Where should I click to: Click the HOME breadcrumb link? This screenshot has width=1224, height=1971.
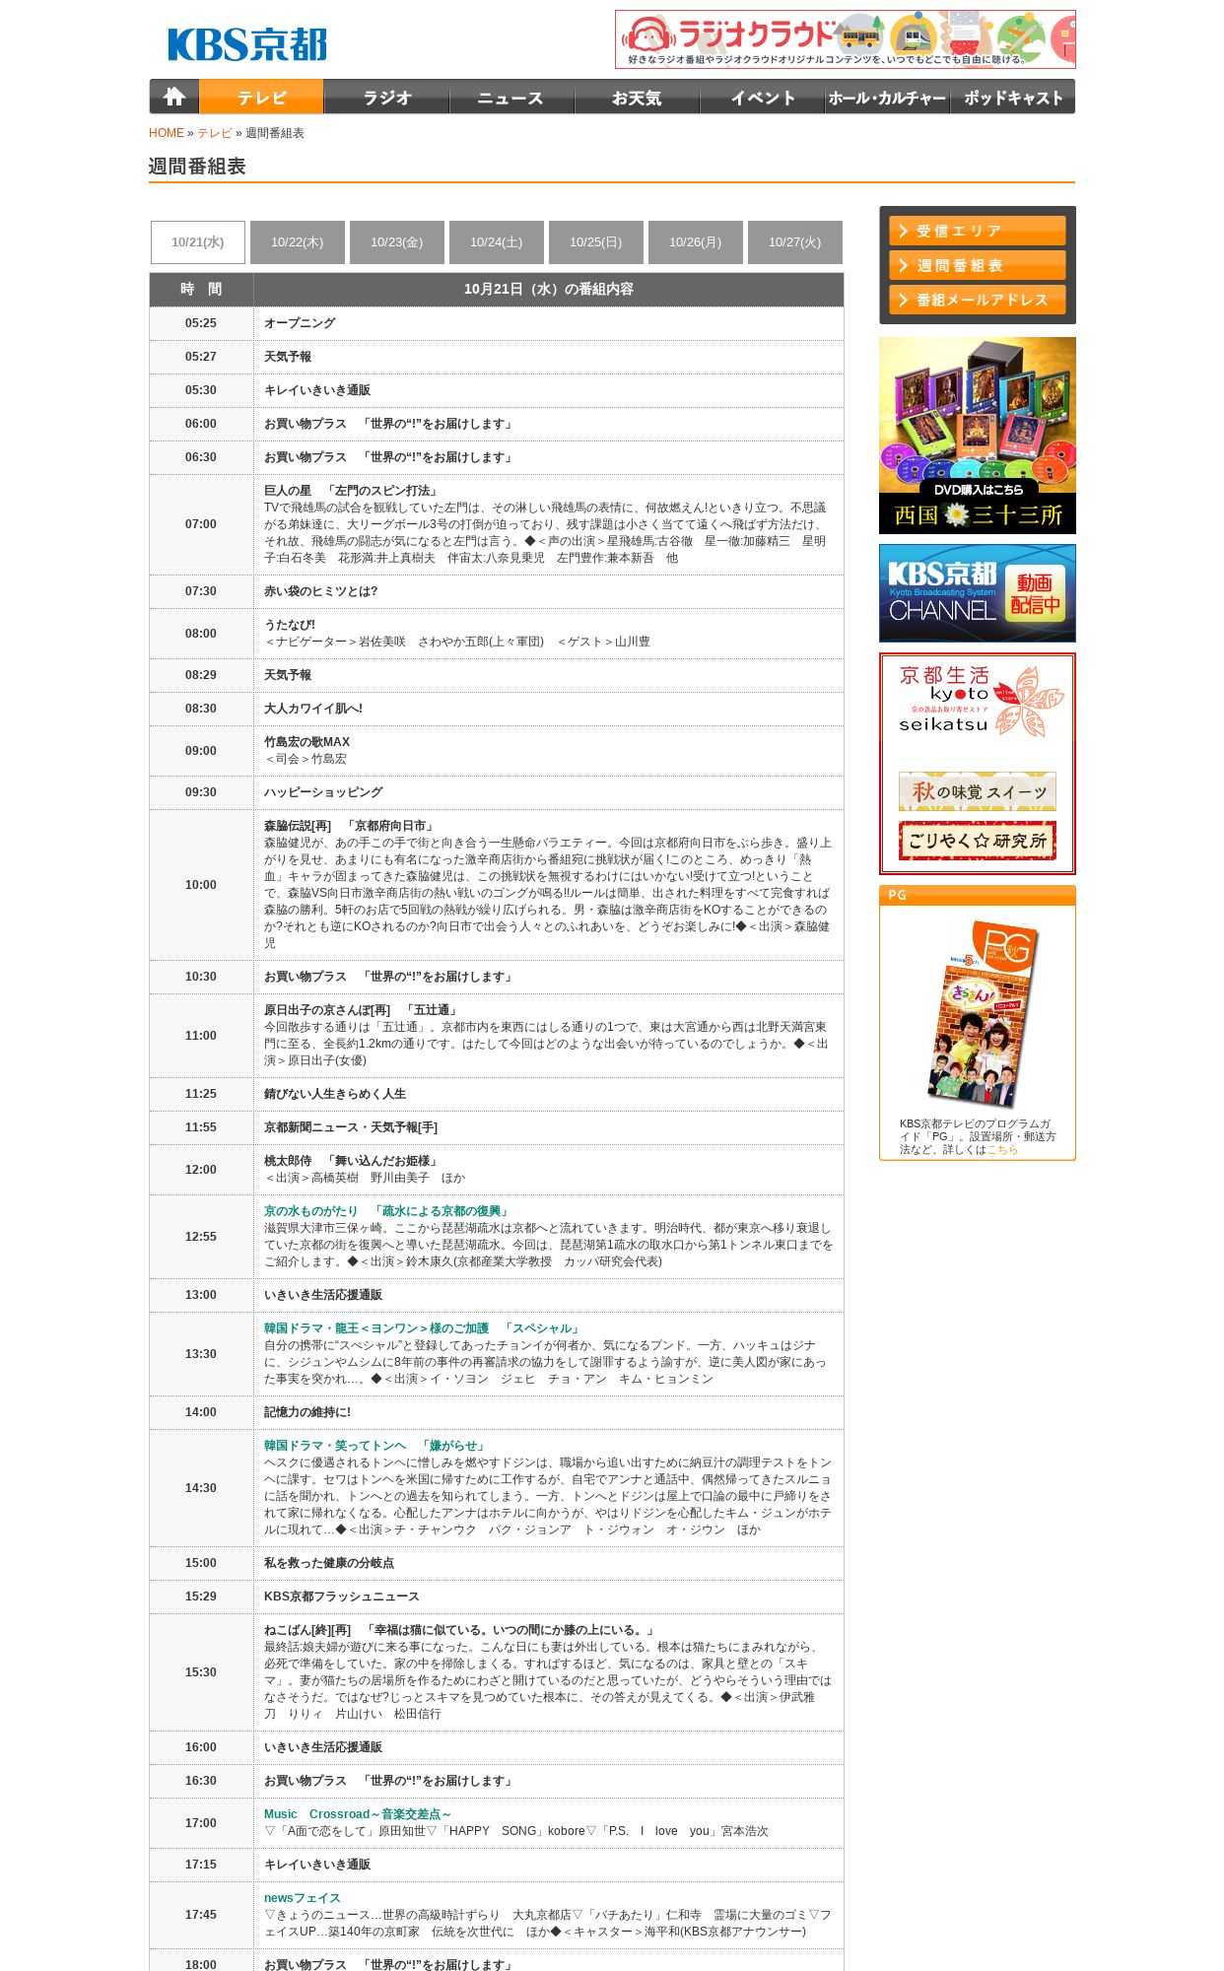(x=167, y=133)
